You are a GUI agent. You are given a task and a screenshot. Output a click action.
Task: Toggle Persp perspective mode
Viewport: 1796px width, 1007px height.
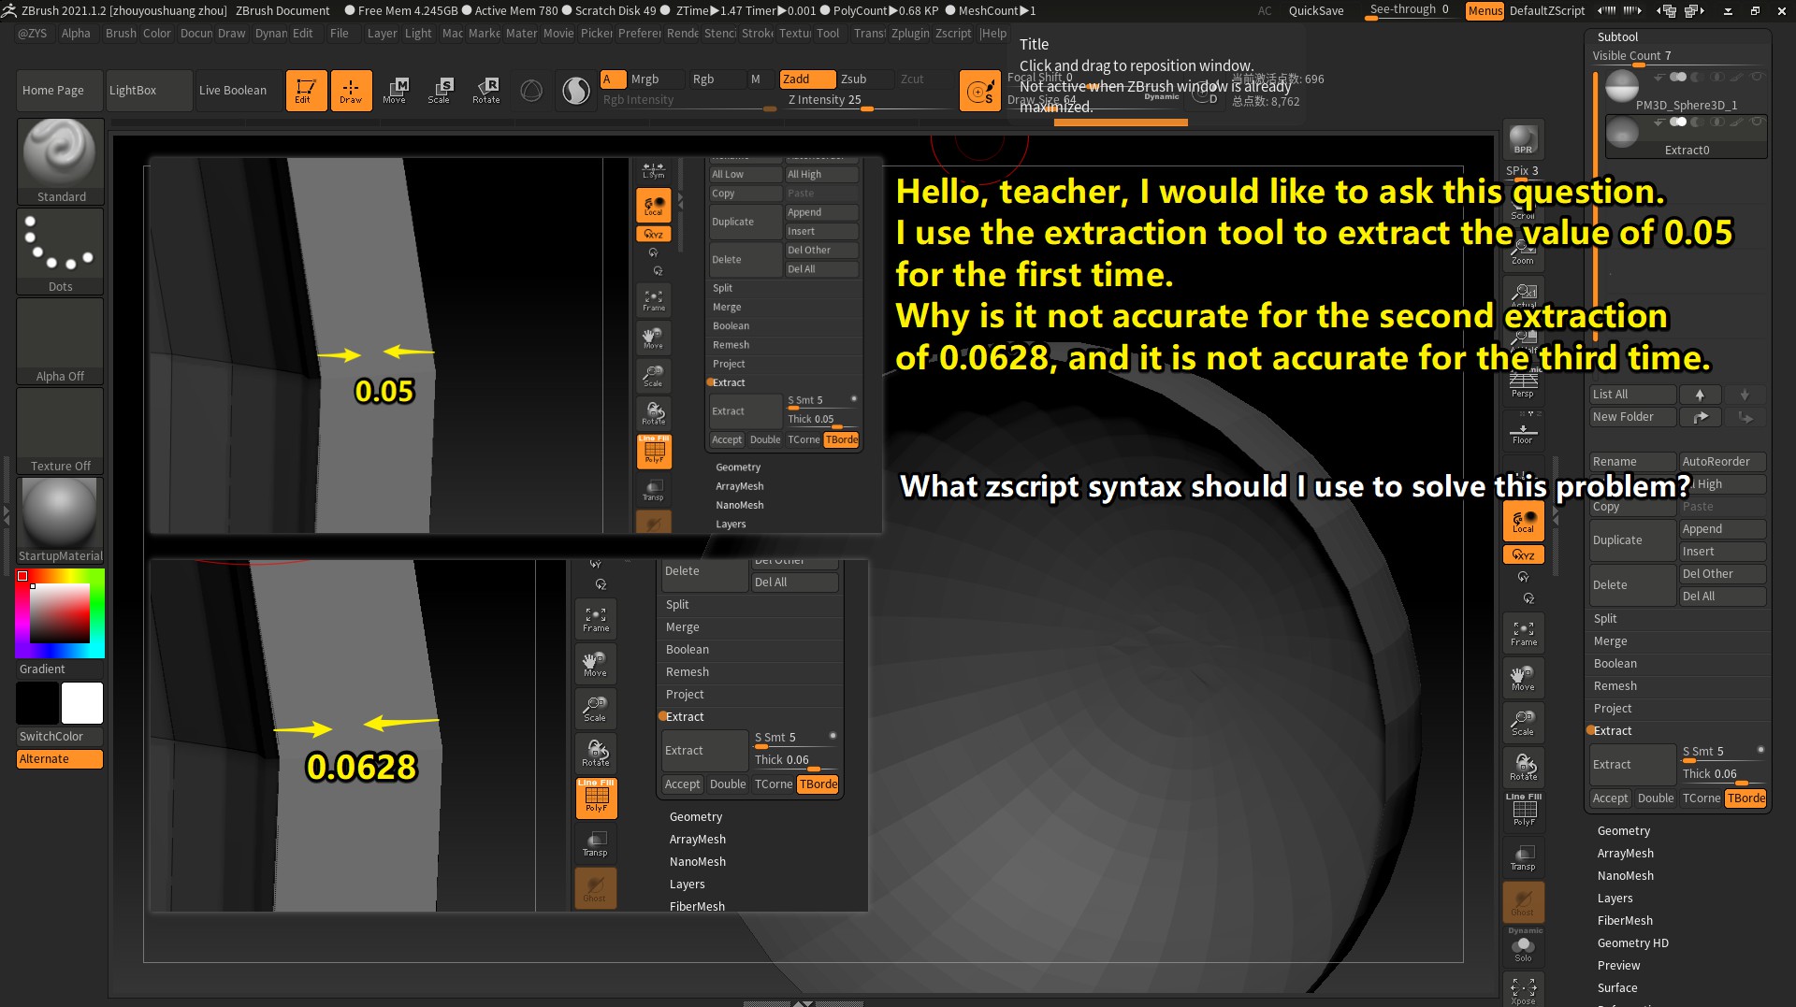click(x=1523, y=383)
